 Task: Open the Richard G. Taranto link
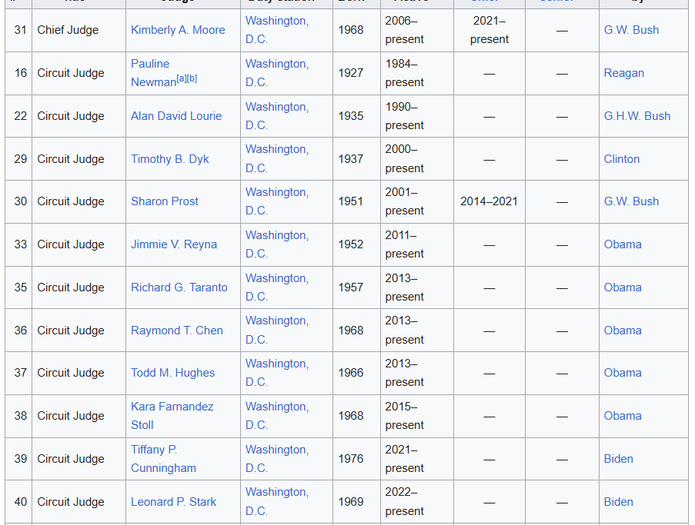[179, 287]
